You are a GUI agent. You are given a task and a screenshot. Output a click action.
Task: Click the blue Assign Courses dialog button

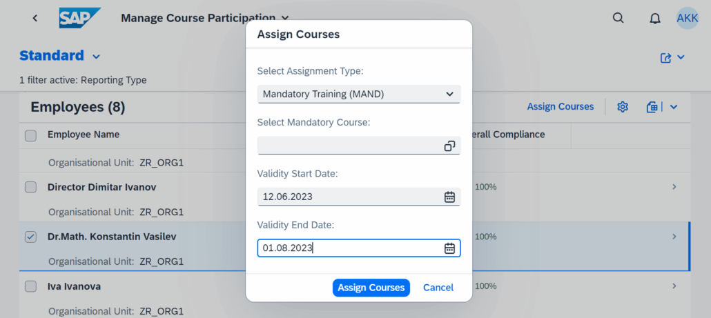[371, 288]
